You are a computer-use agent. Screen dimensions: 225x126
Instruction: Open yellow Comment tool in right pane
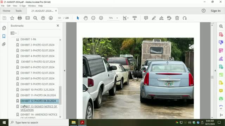pyautogui.click(x=221, y=91)
